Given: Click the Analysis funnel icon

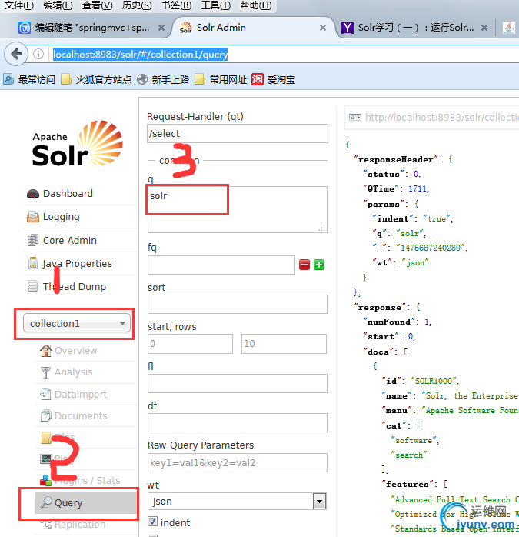Looking at the screenshot, I should point(45,372).
